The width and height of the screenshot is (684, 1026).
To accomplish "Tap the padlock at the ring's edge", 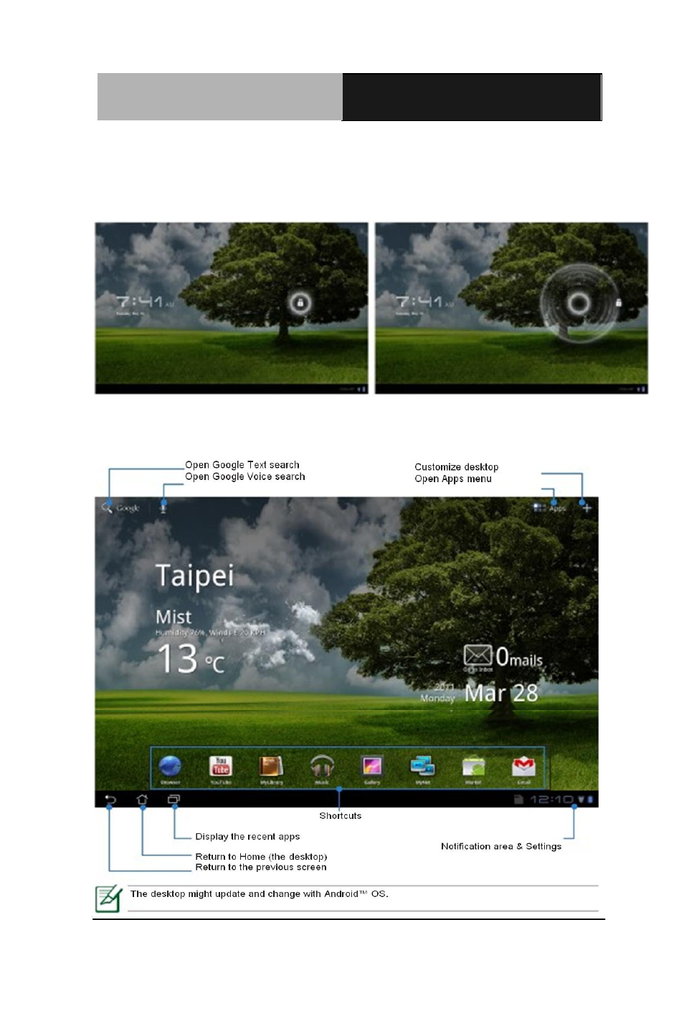I will click(x=619, y=303).
